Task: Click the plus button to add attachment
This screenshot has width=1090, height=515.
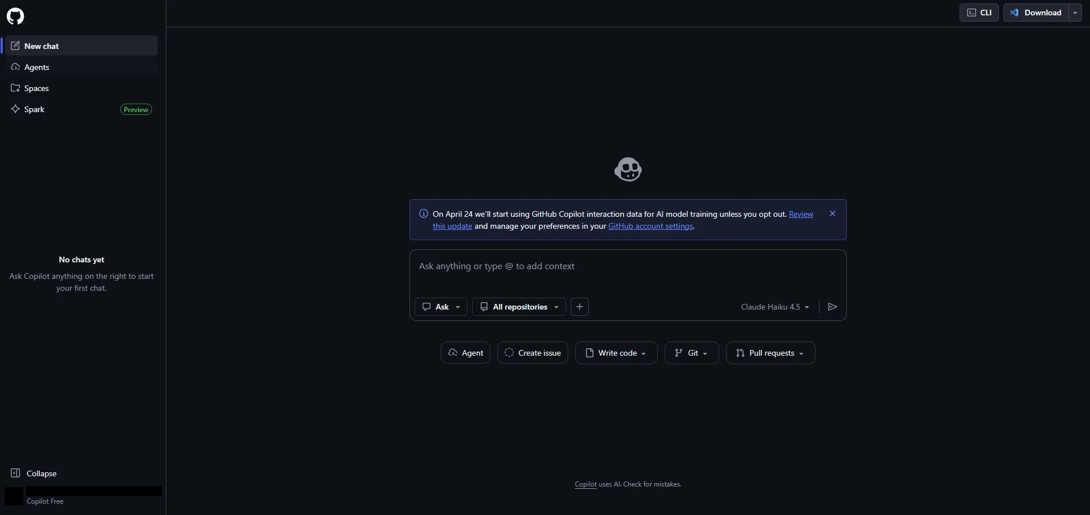Action: click(579, 307)
